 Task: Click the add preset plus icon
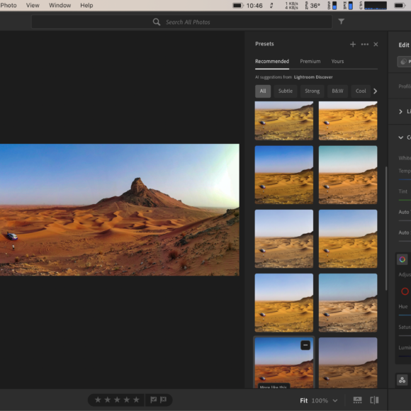(353, 45)
